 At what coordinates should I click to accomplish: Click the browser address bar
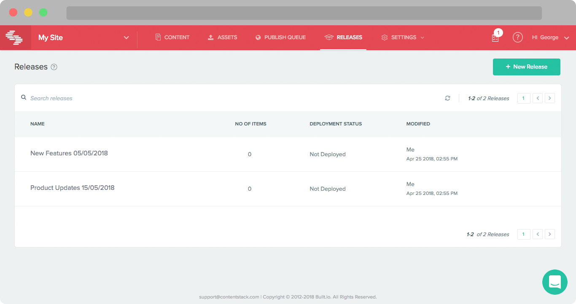pos(304,13)
